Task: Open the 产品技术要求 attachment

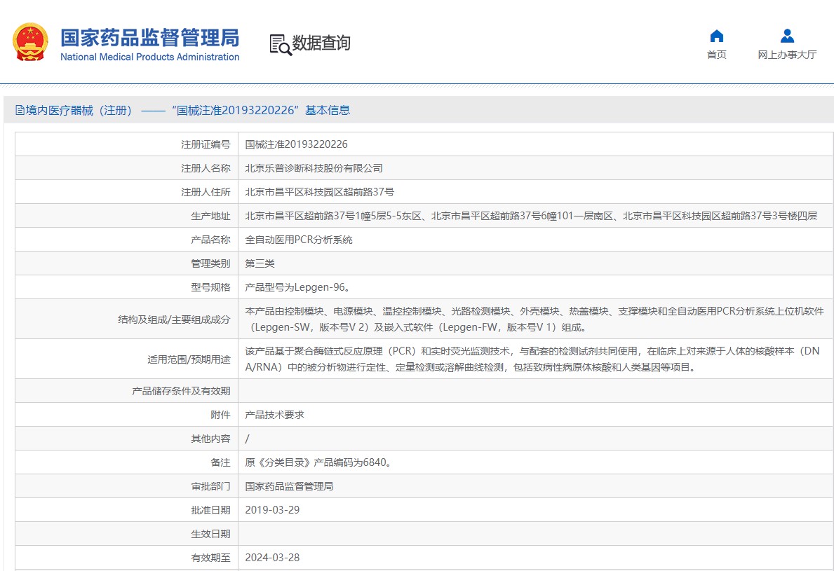Action: (x=274, y=415)
